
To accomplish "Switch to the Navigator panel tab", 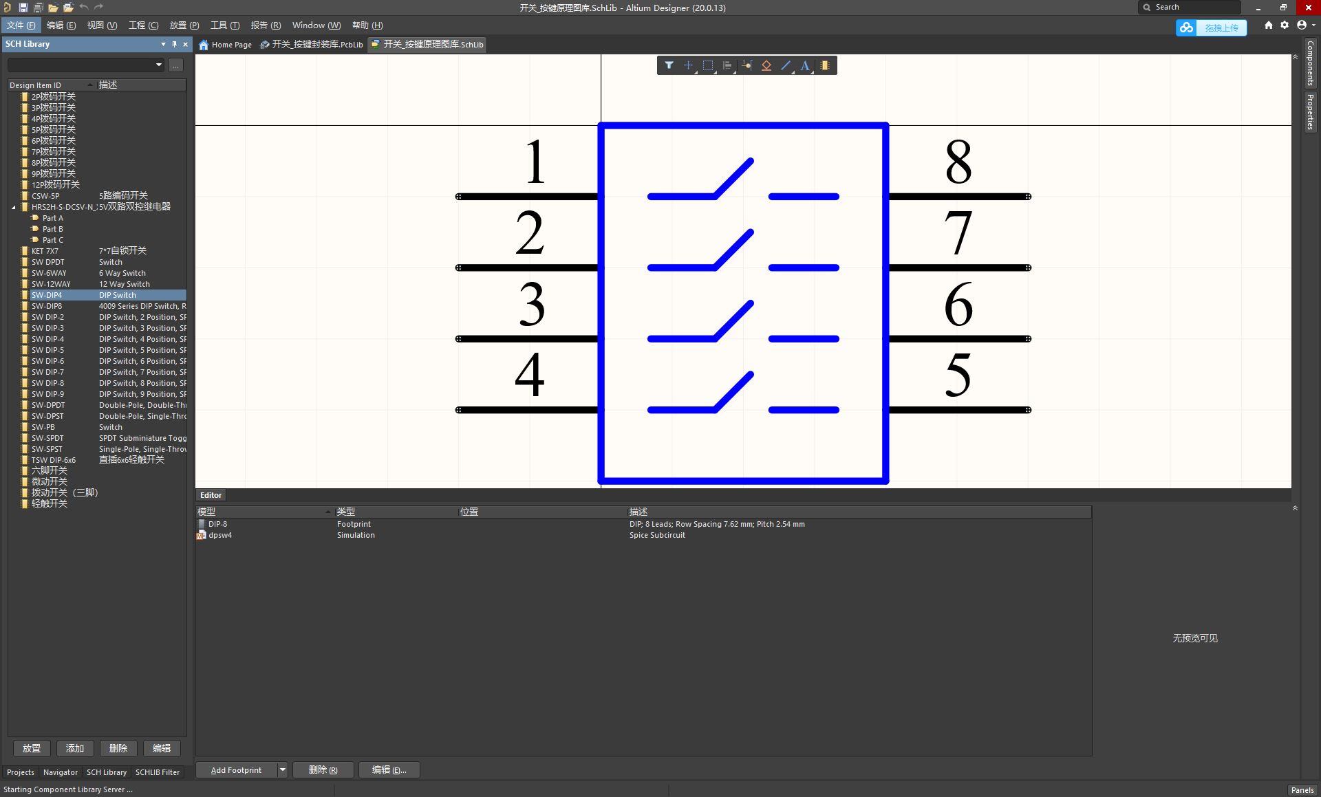I will pyautogui.click(x=61, y=772).
